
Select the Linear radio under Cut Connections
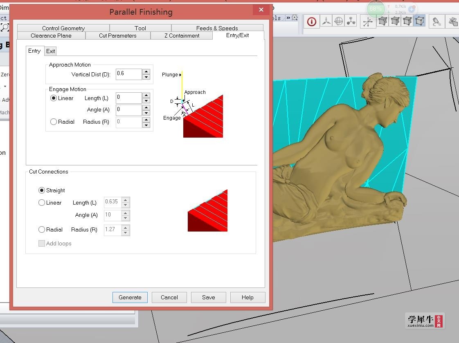tap(42, 203)
